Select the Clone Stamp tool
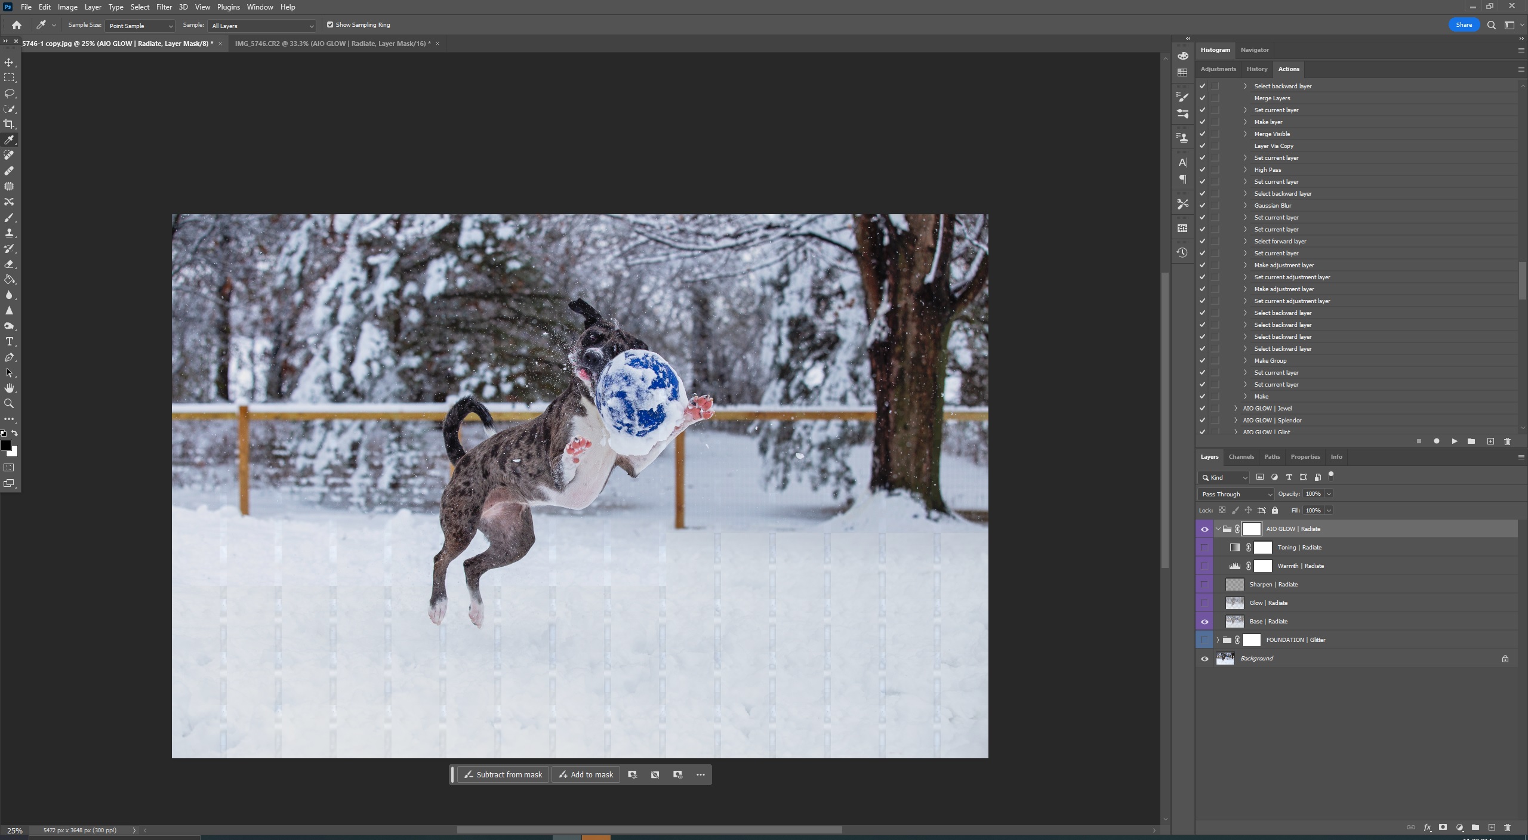1528x840 pixels. 10,233
